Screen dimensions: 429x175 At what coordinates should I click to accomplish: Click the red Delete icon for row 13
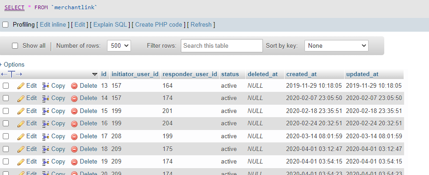tap(74, 86)
